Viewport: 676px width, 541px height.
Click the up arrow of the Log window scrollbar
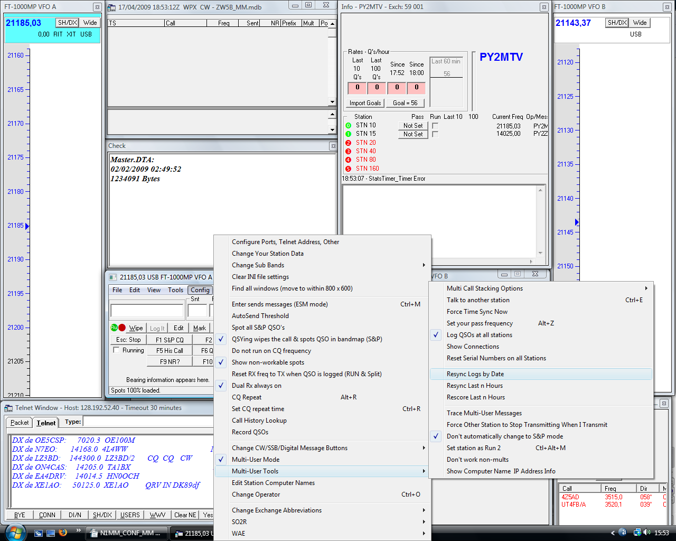(x=332, y=24)
